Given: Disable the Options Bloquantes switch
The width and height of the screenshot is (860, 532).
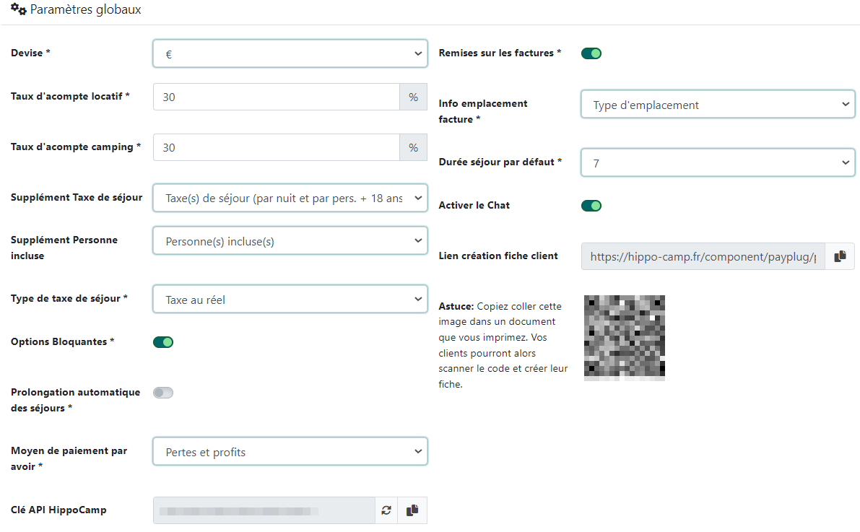Looking at the screenshot, I should tap(163, 342).
